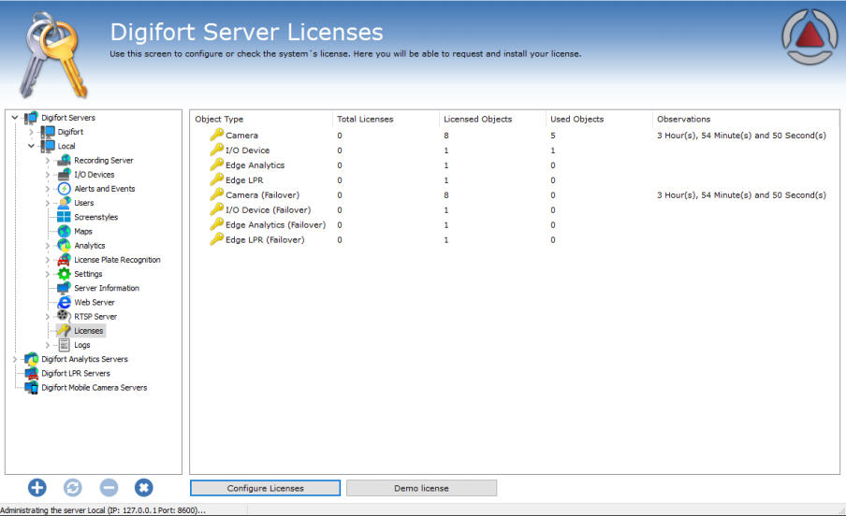Click the Settings gear icon
846x516 pixels.
point(64,273)
